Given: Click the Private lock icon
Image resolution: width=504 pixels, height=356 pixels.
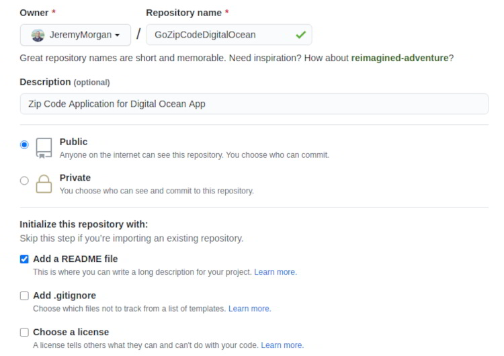Looking at the screenshot, I should [44, 184].
